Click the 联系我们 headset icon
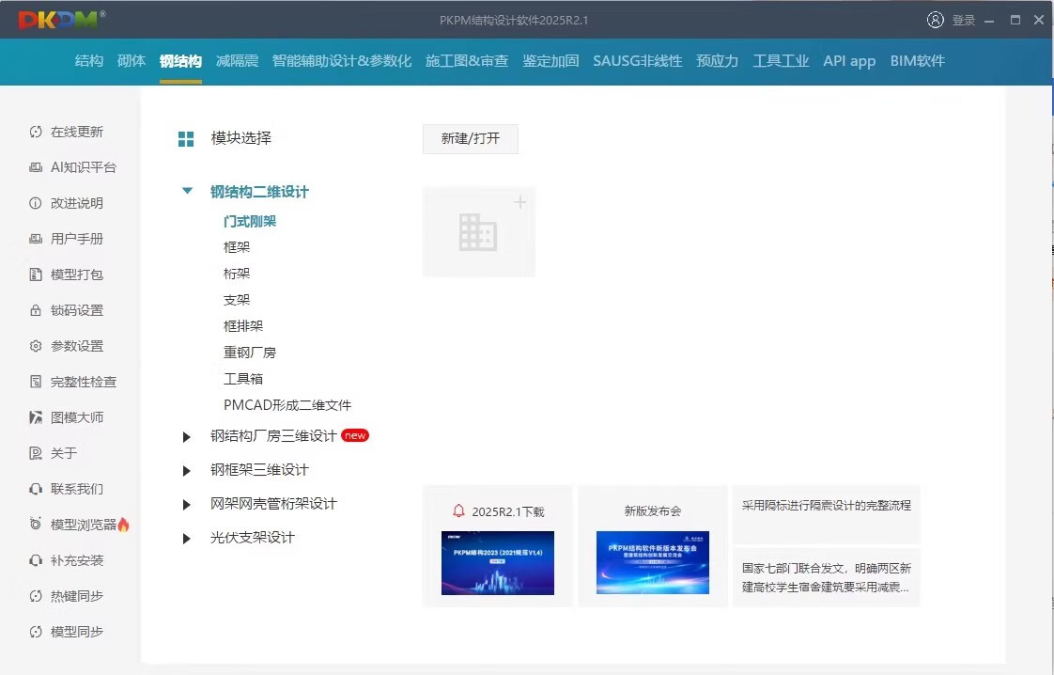 click(x=36, y=489)
